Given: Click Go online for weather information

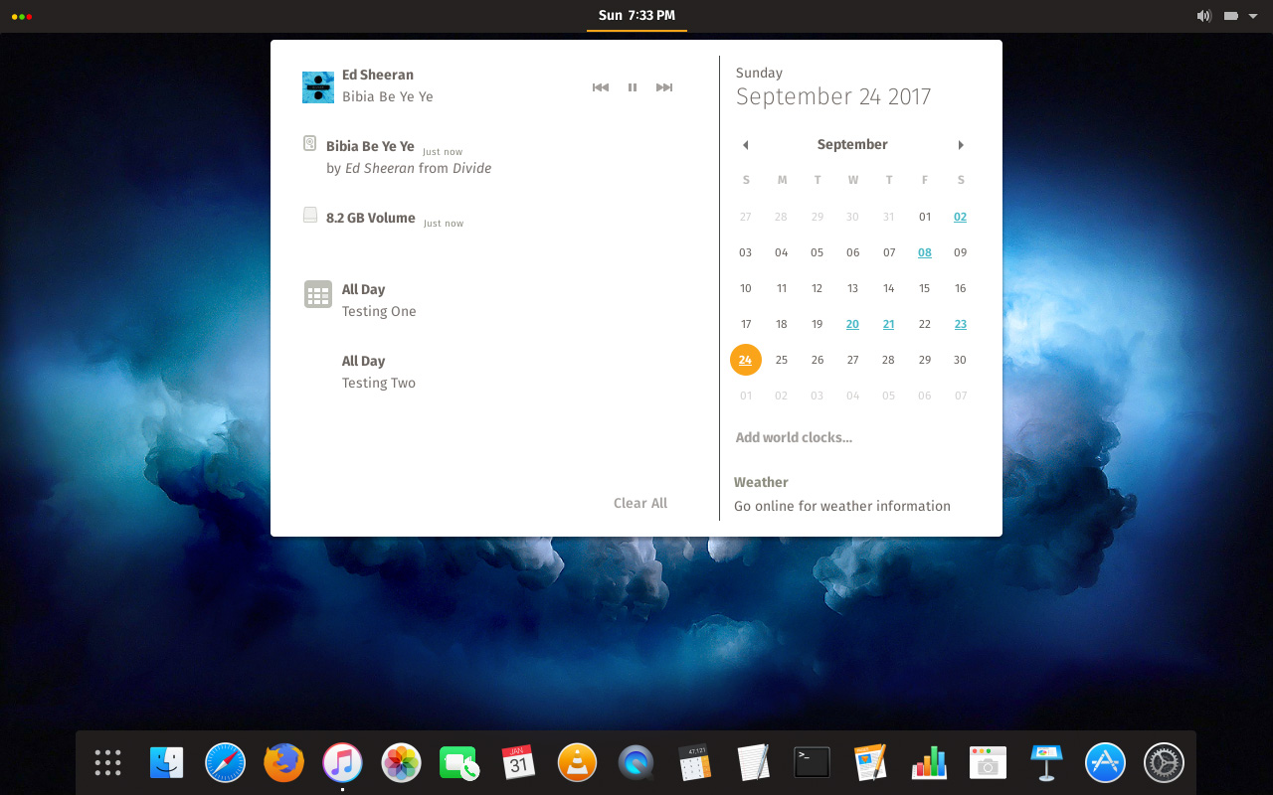Looking at the screenshot, I should point(842,506).
